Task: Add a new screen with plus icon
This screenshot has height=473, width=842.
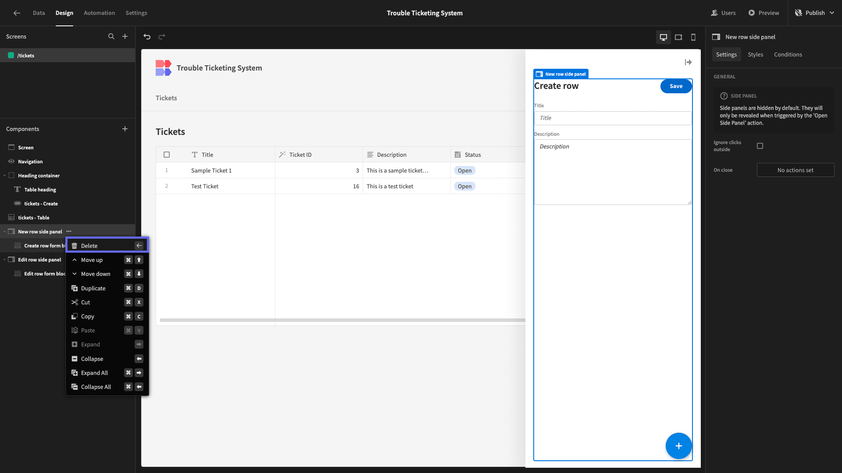Action: [x=125, y=37]
